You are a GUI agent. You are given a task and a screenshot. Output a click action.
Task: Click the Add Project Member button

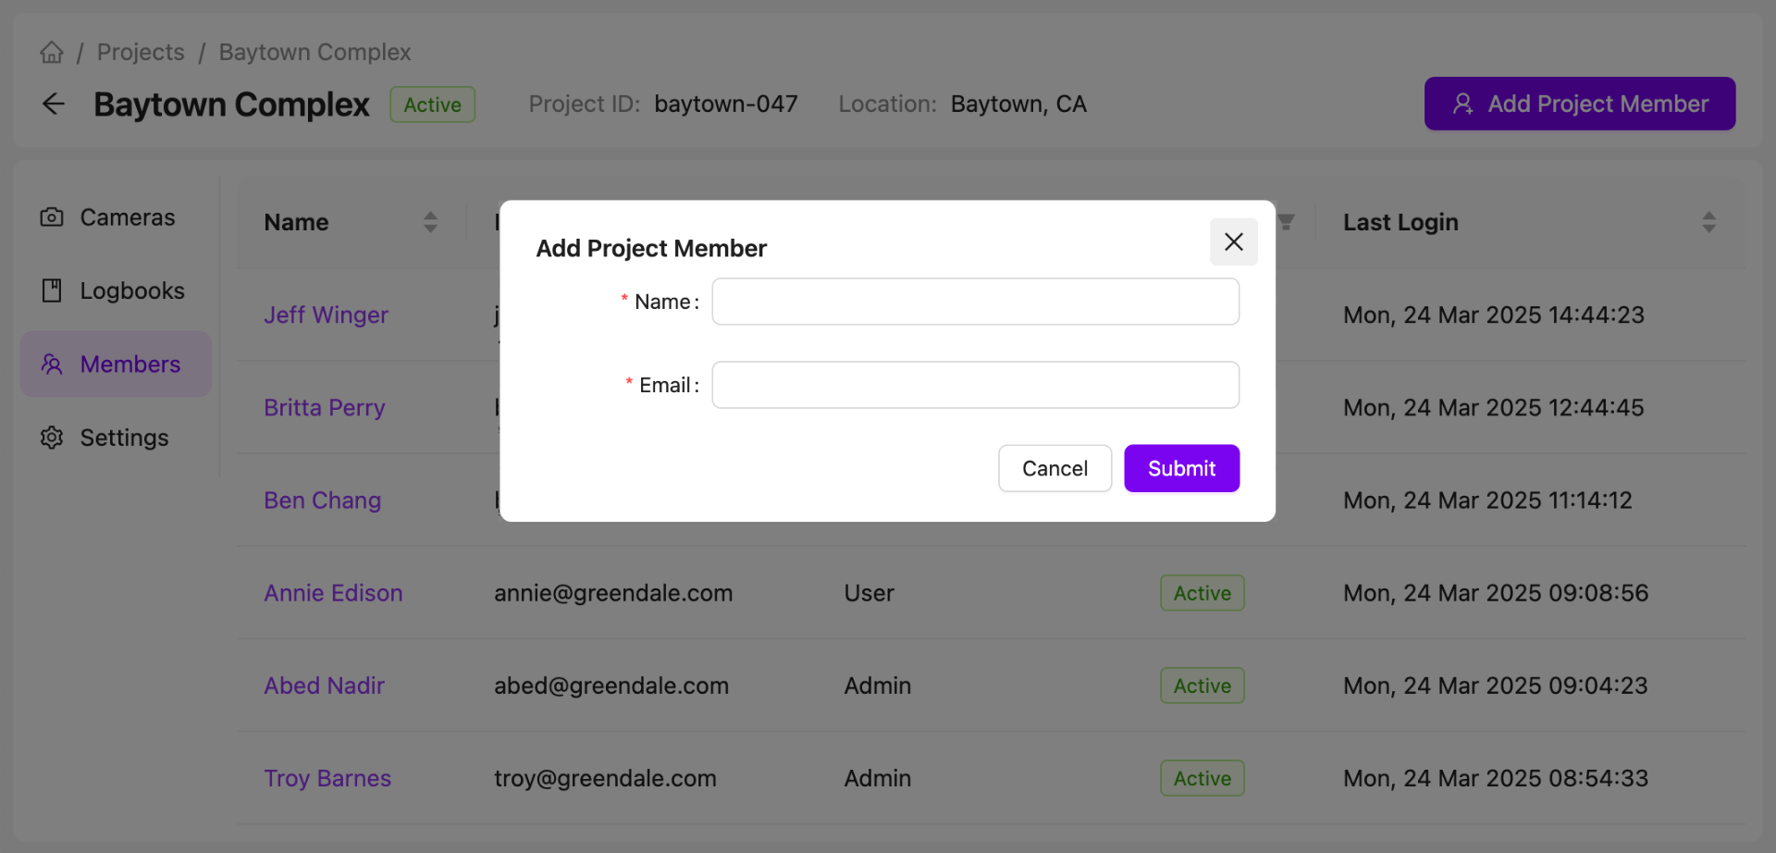point(1579,104)
